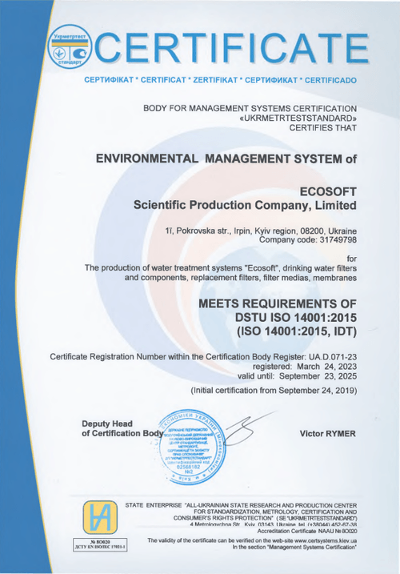Click 'DSTU ISO 14001:2015' text
Screen dimensions: 400x574
pos(296,317)
